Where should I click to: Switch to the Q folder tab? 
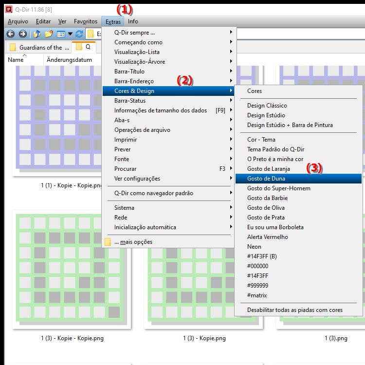(84, 47)
